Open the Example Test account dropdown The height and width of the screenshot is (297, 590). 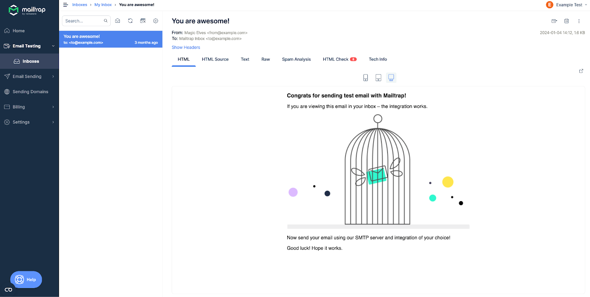[566, 4]
